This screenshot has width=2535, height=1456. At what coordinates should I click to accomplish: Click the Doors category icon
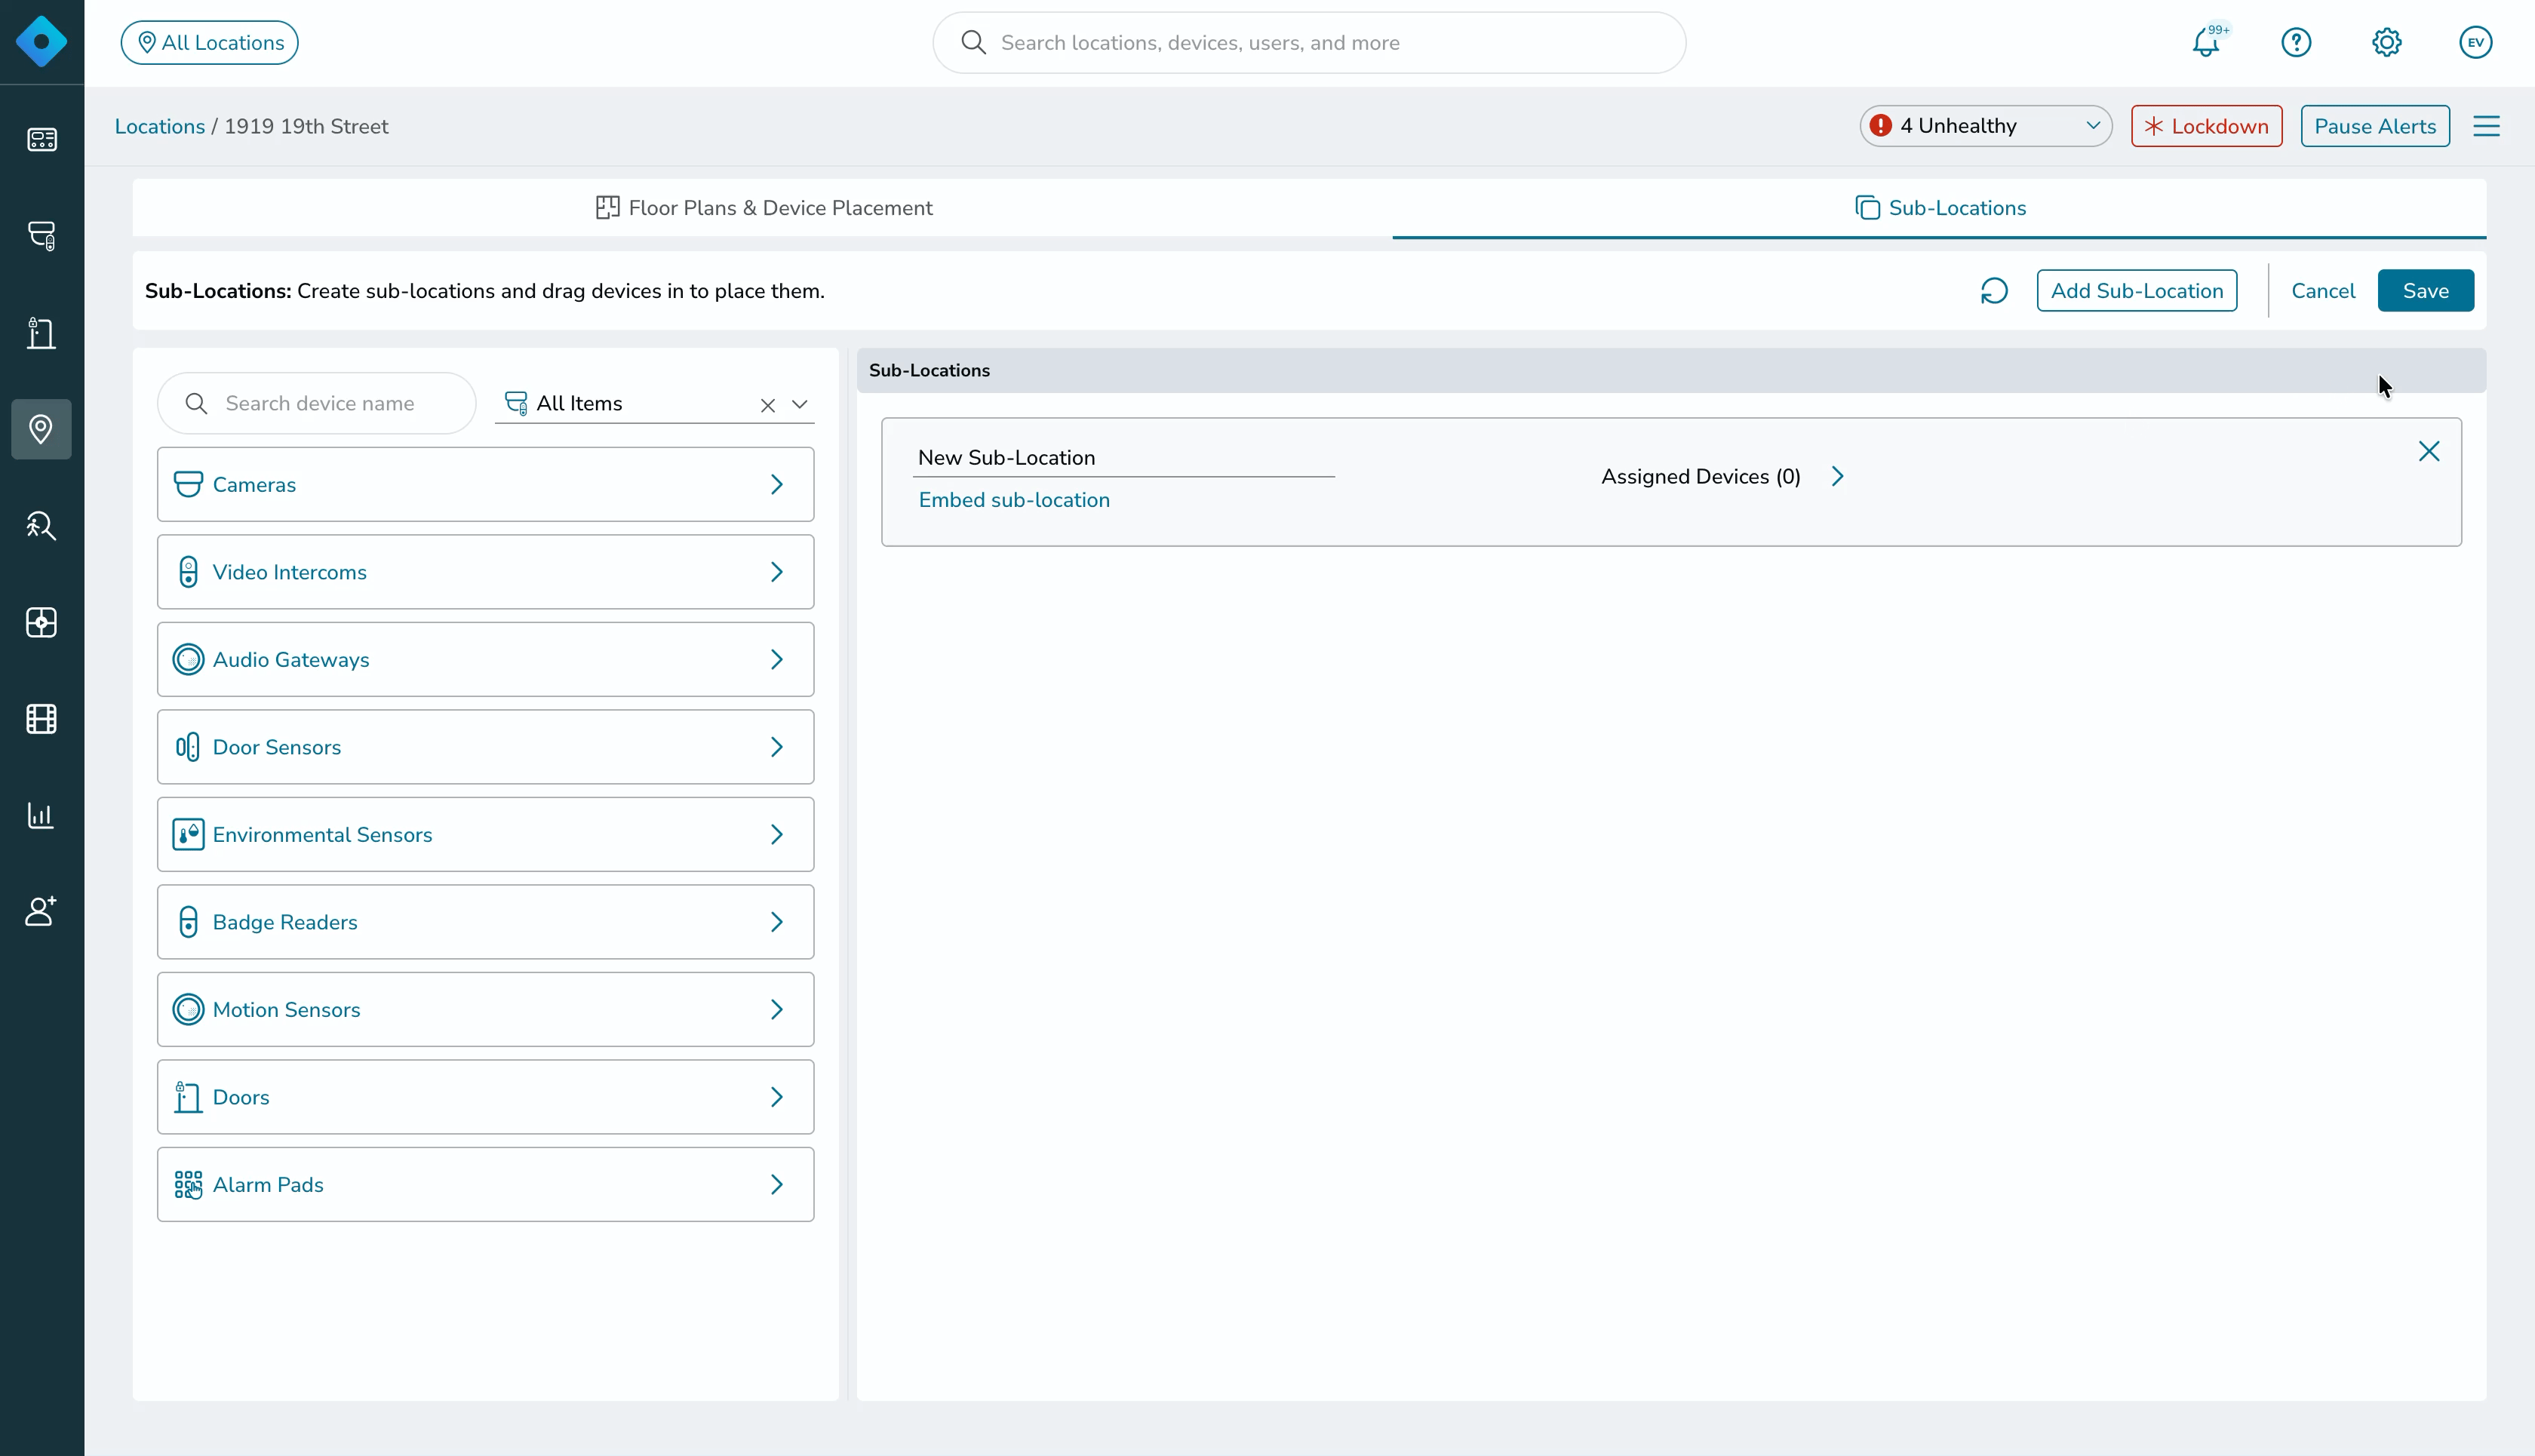click(x=188, y=1097)
